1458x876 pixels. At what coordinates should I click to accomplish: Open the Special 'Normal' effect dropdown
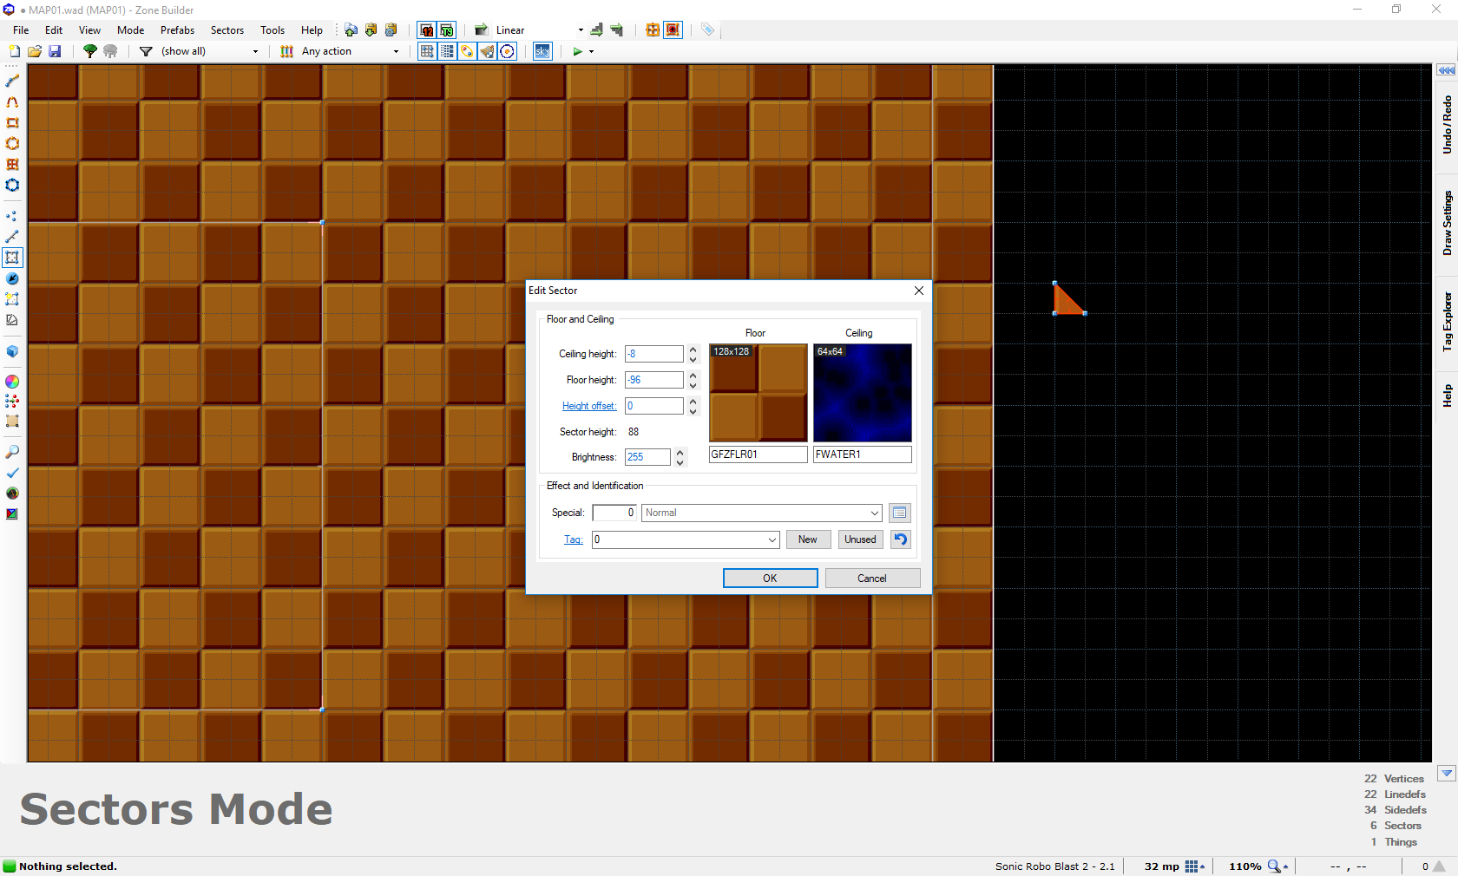pyautogui.click(x=874, y=513)
